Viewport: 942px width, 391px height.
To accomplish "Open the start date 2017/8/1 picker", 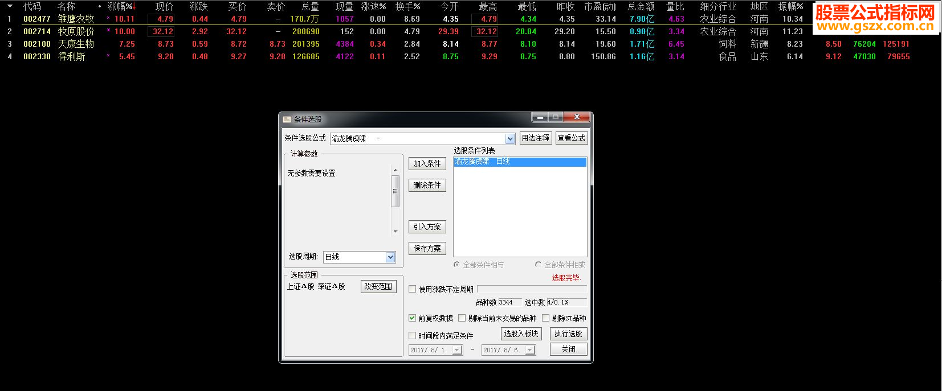I will [x=457, y=350].
